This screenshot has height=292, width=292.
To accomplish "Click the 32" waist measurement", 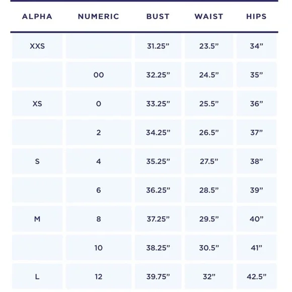I will [x=209, y=276].
